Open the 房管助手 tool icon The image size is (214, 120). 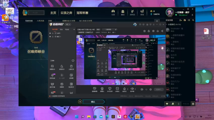click(x=62, y=67)
